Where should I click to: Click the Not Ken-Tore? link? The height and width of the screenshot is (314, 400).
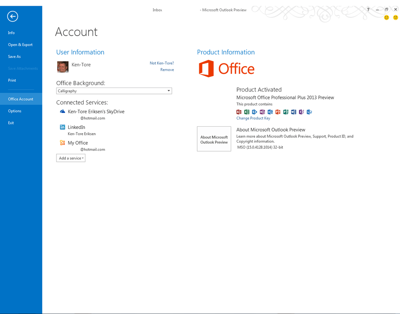(x=162, y=63)
